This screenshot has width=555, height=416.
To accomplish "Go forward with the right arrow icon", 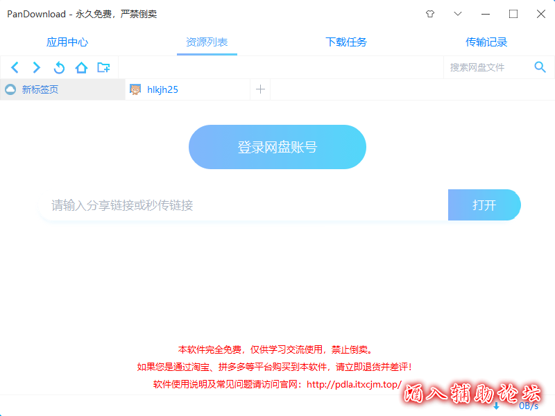I will (37, 67).
